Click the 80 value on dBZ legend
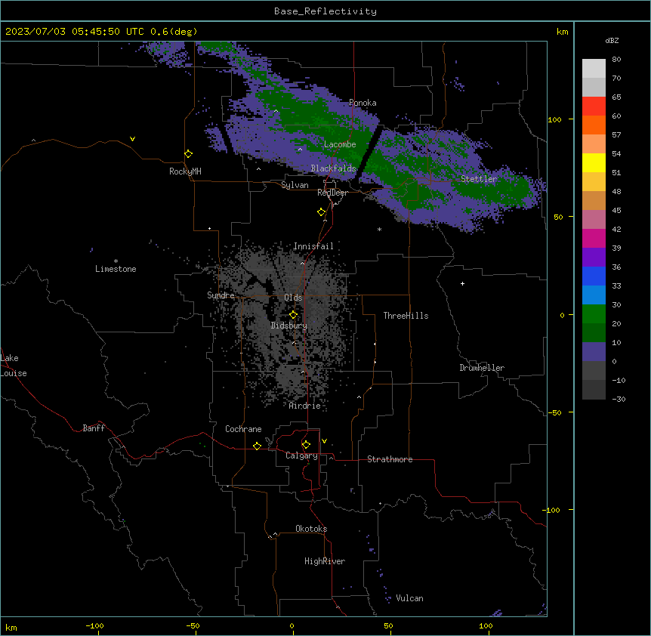 616,60
